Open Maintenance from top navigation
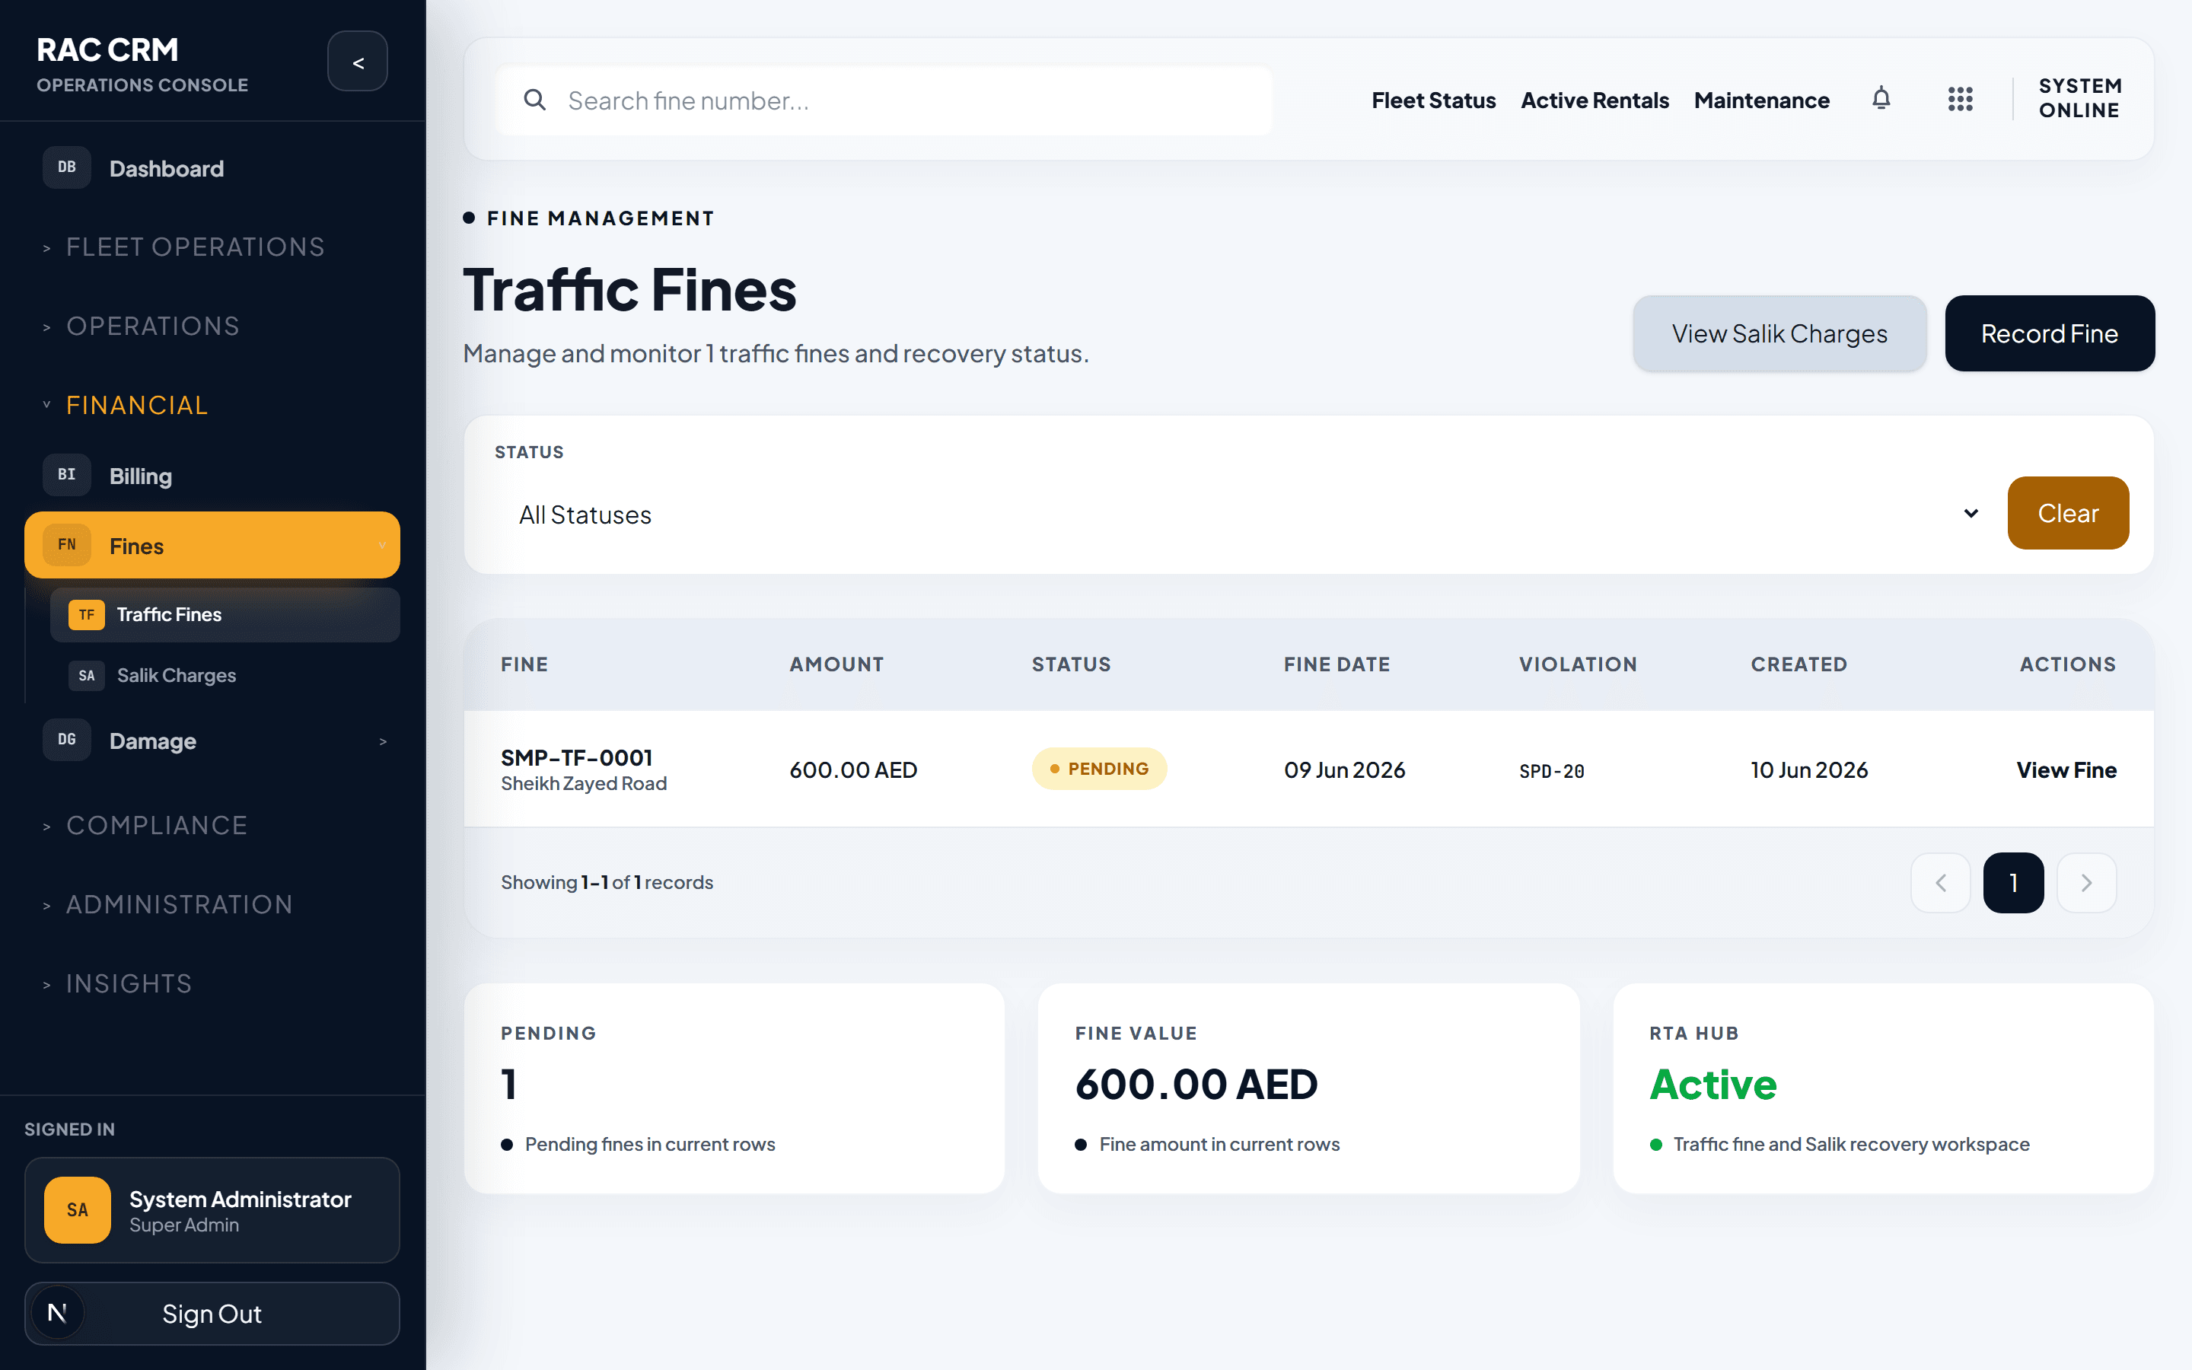 [1762, 100]
